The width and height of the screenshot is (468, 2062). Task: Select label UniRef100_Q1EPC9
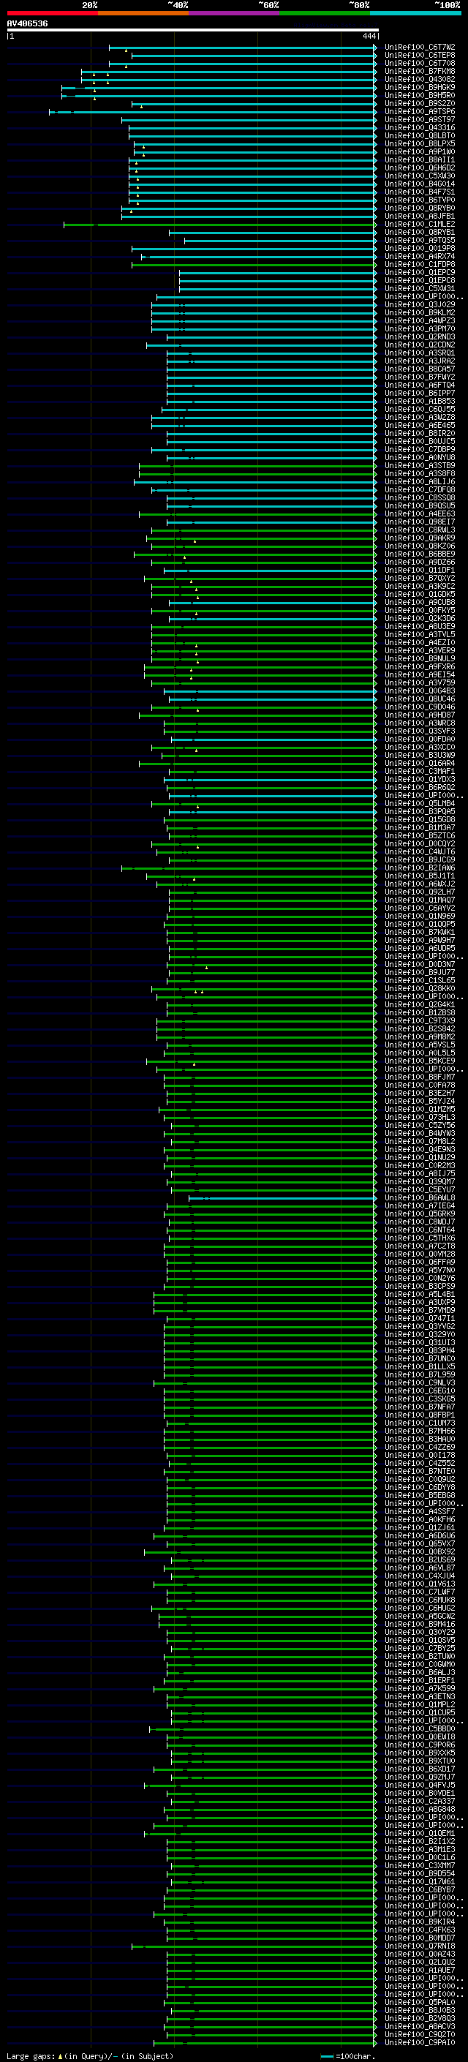coord(420,272)
